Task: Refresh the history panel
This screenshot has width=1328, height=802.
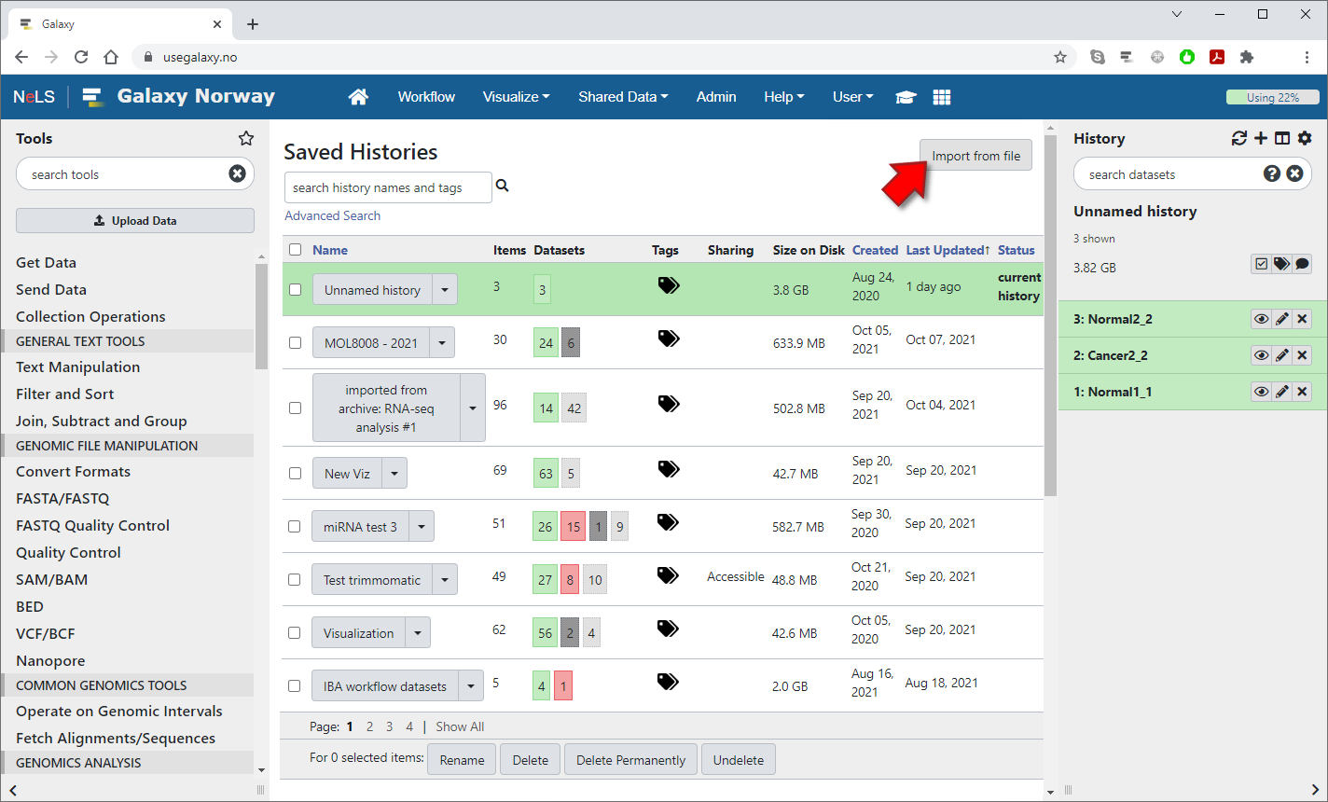Action: point(1238,138)
